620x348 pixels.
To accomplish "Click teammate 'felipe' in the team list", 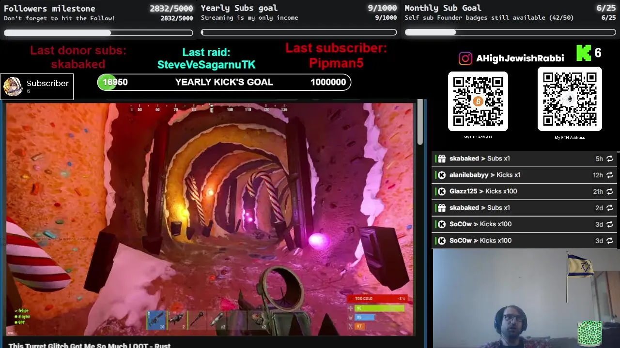I will (x=23, y=311).
